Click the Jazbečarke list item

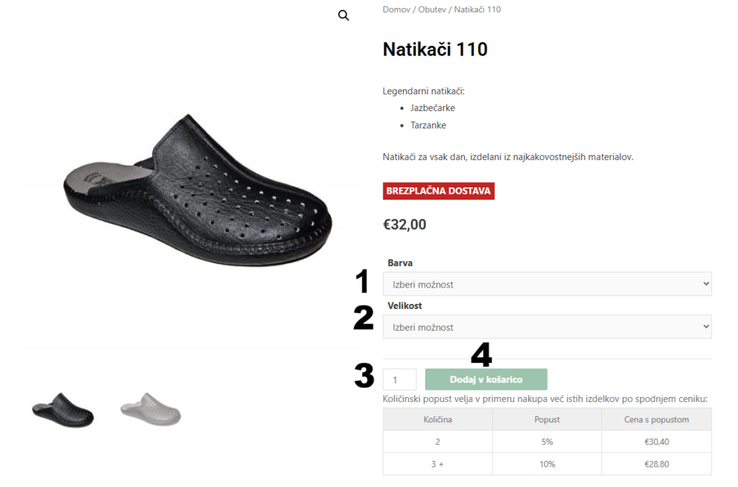tap(433, 108)
